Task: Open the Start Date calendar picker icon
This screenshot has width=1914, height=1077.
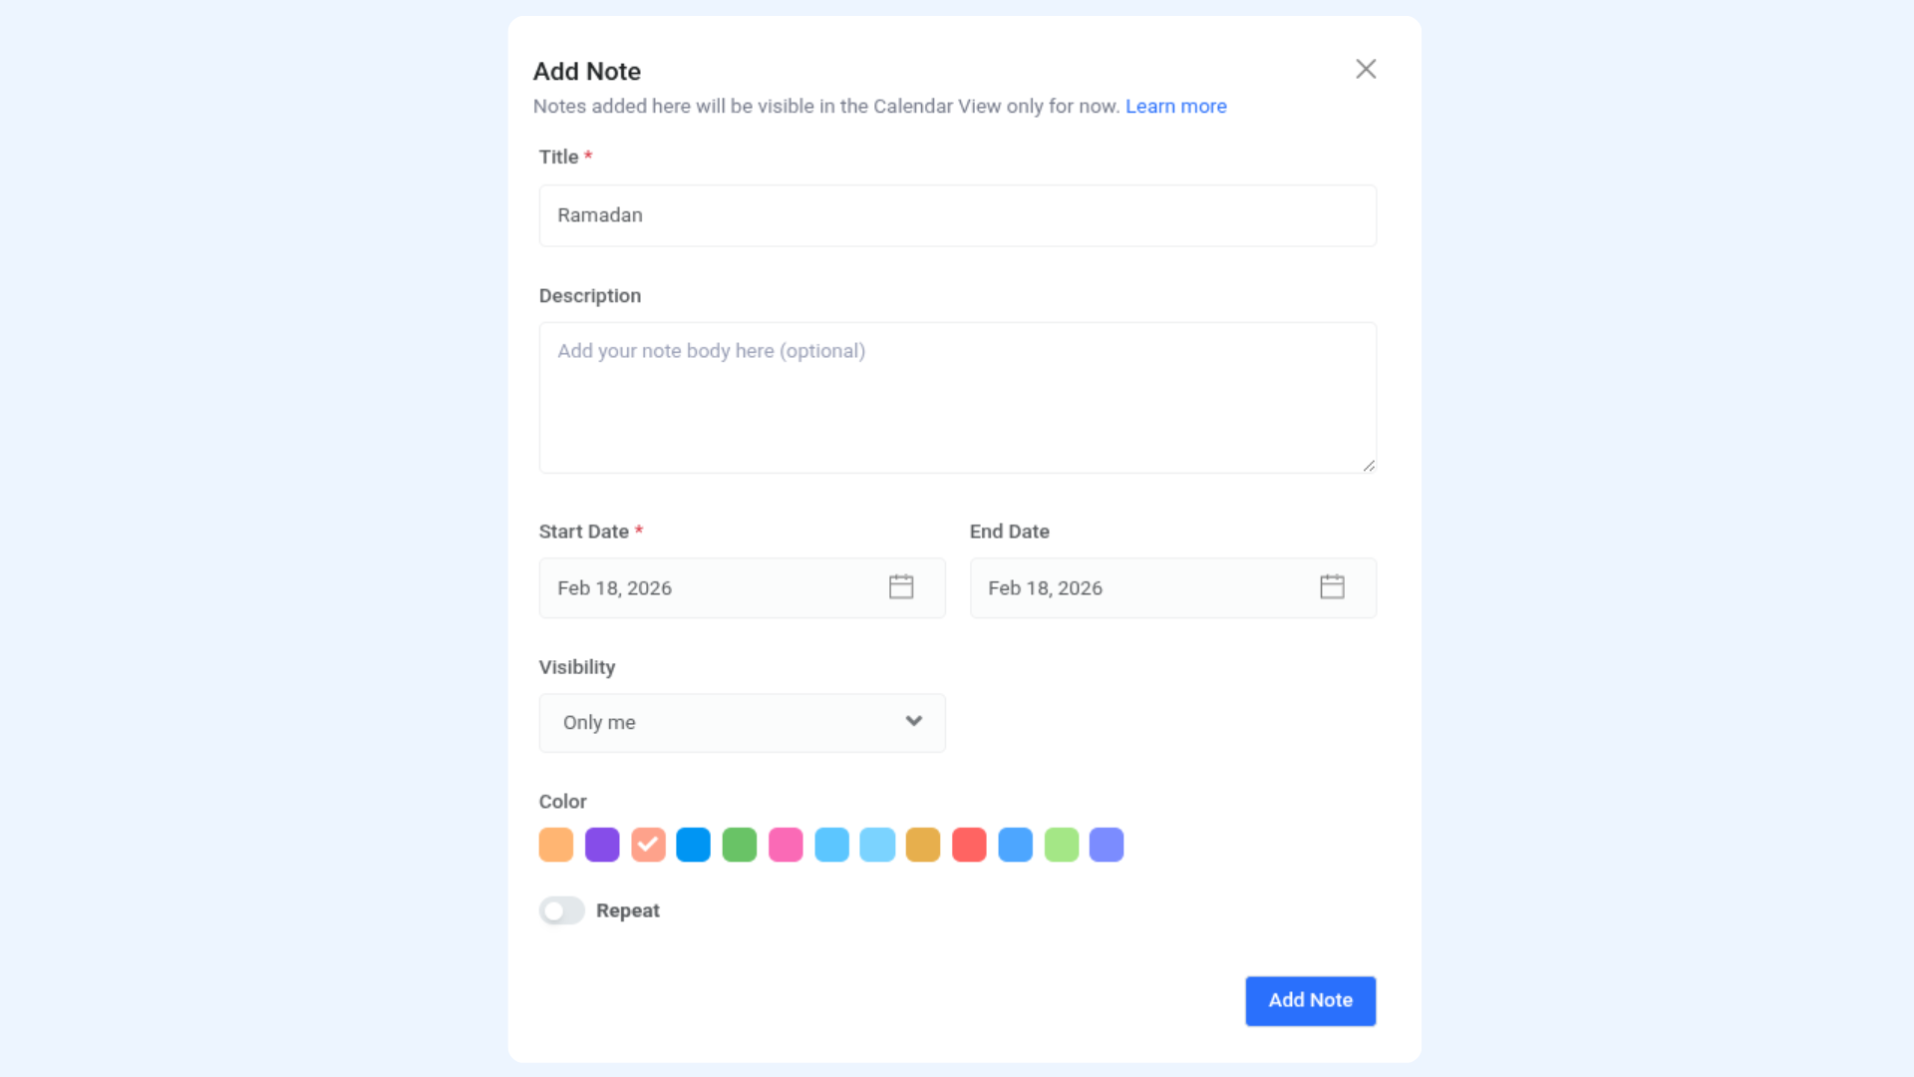Action: 901,586
